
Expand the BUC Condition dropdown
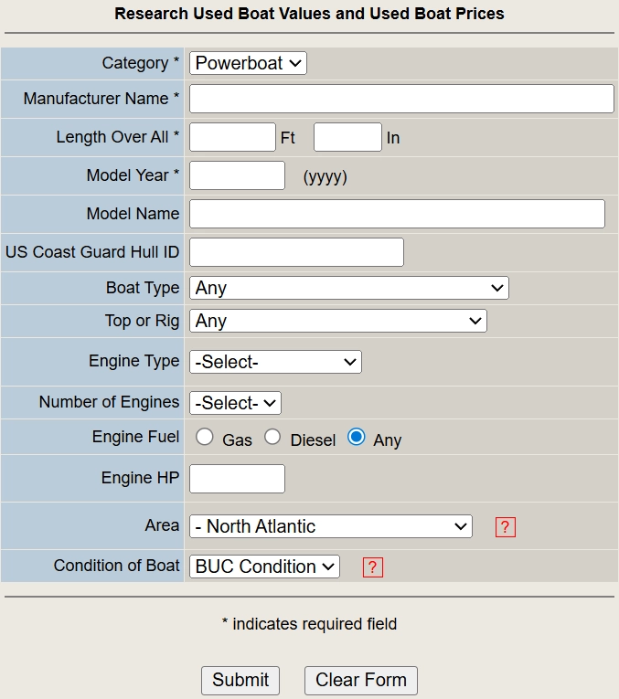(264, 567)
